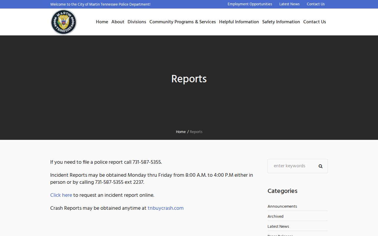
Task: Open Contact Us in top bar
Action: 316,4
